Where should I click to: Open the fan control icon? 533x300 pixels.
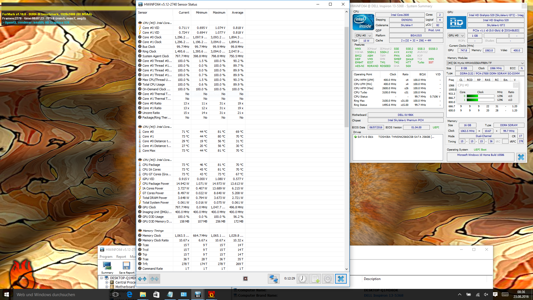click(245, 279)
